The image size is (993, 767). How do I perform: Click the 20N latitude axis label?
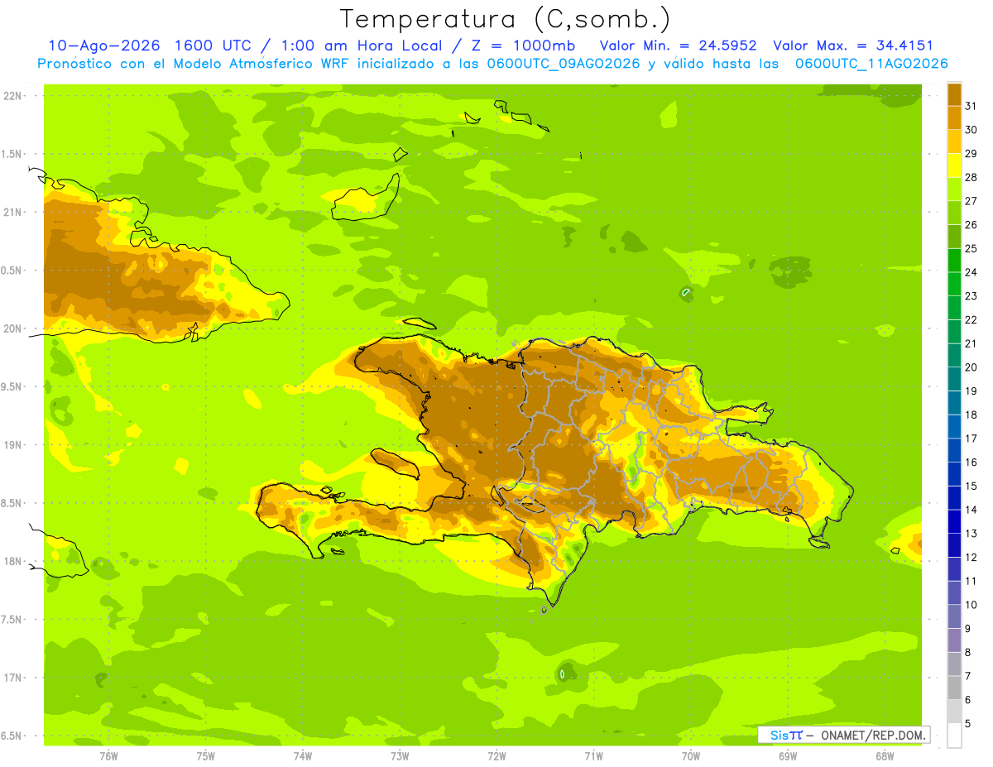point(14,328)
